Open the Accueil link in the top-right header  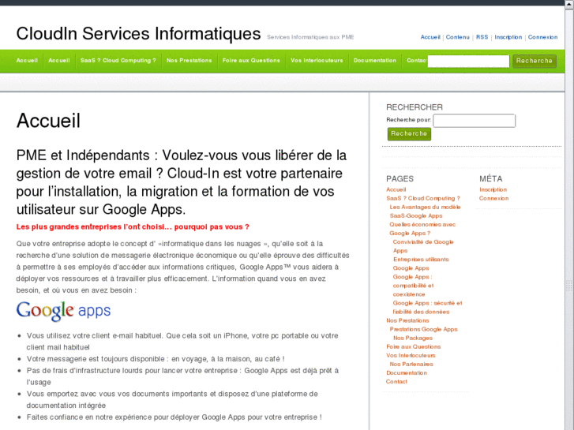tap(430, 37)
